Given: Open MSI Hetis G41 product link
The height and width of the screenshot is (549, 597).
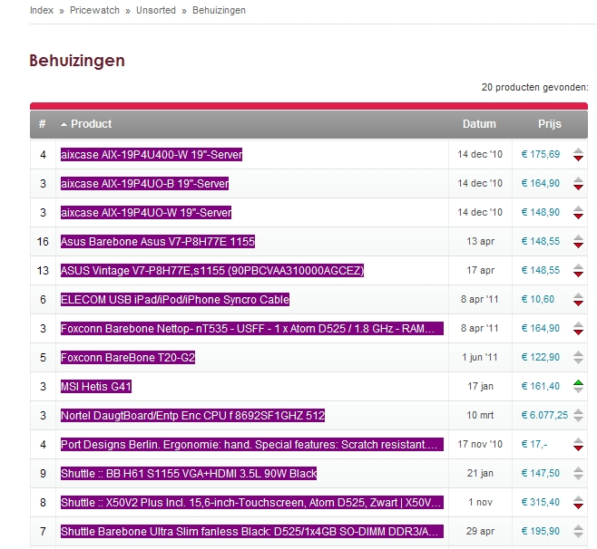Looking at the screenshot, I should [x=96, y=386].
